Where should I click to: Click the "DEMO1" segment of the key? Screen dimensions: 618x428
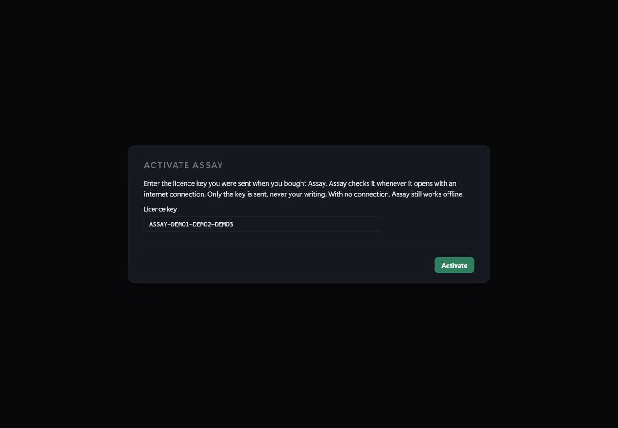[180, 224]
